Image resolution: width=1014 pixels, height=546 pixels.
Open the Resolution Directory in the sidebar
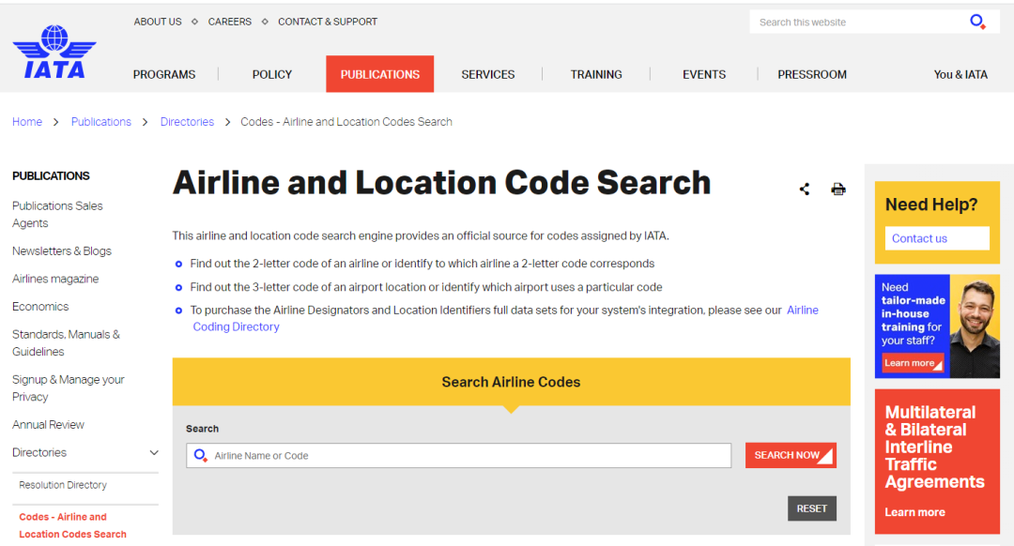pos(63,485)
